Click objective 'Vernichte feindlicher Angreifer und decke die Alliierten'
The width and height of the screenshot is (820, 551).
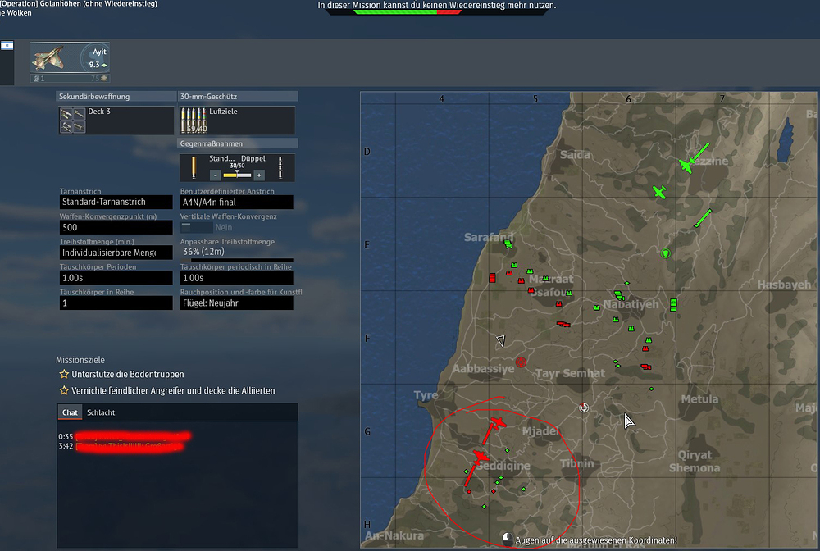click(173, 390)
